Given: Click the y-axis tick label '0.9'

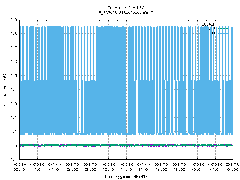Looking at the screenshot, I should 13,20.
